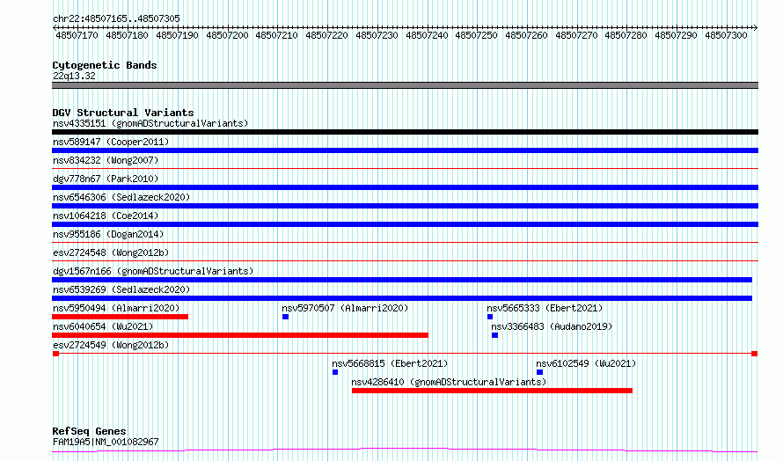Image resolution: width=783 pixels, height=461 pixels.
Task: Open the nsv4286410 gnomADStructuralVariants label
Action: pyautogui.click(x=449, y=382)
